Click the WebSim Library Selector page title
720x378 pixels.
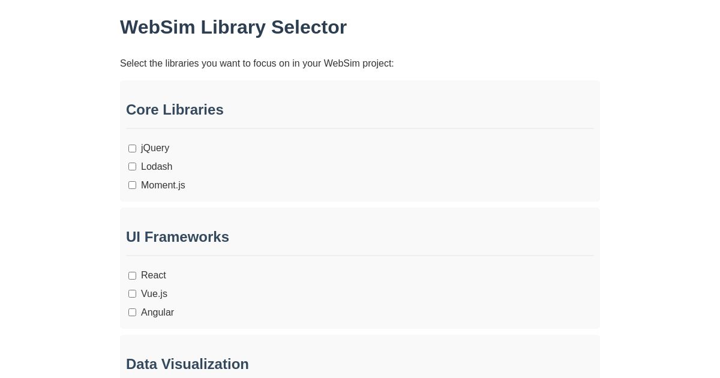[x=233, y=27]
